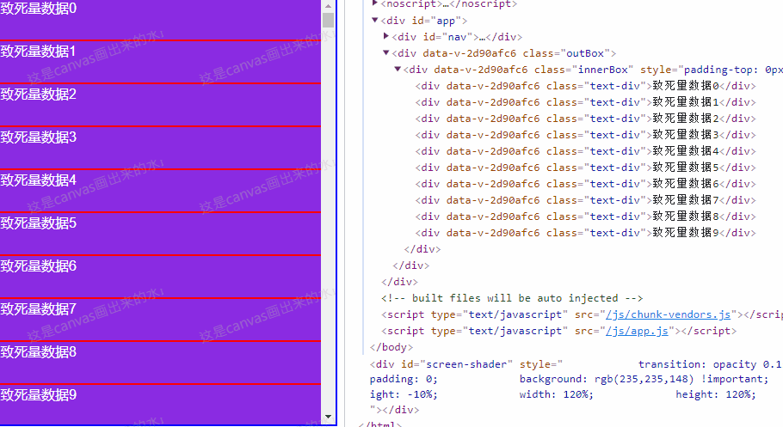Collapse the div id="app" node
Viewport: 783px width, 427px height.
pyautogui.click(x=374, y=21)
